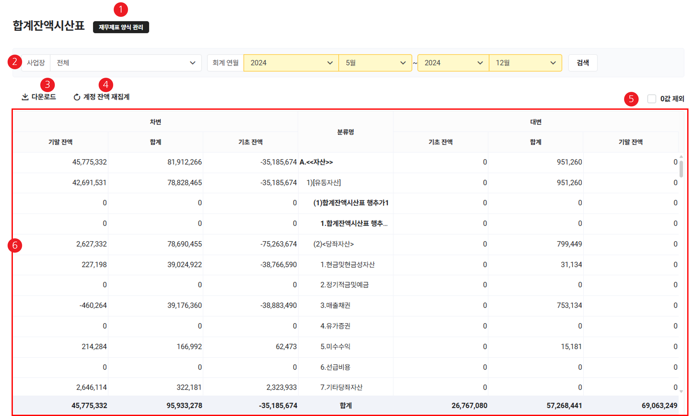Click the 차변 기말 잔액 column header
This screenshot has height=416, width=693.
pyautogui.click(x=61, y=142)
